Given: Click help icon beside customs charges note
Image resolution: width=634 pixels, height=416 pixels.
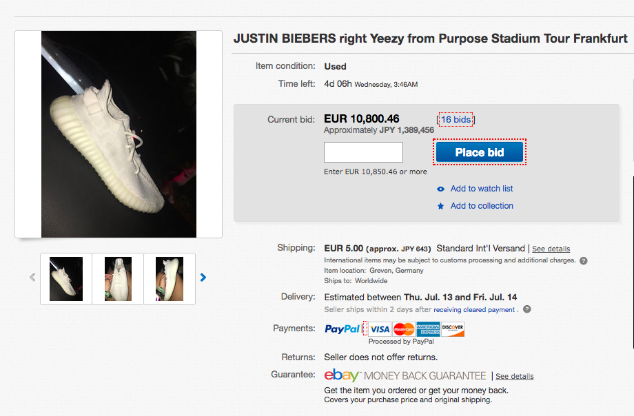Looking at the screenshot, I should (x=584, y=261).
